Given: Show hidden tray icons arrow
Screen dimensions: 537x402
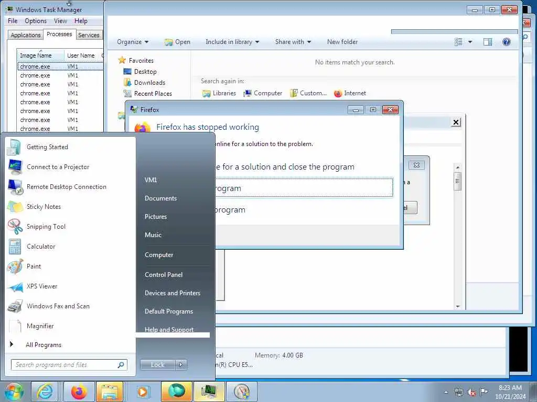Looking at the screenshot, I should (446, 392).
